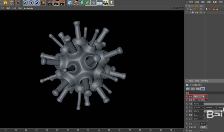Open the camera object tool
The image size is (224, 132).
(105, 3)
